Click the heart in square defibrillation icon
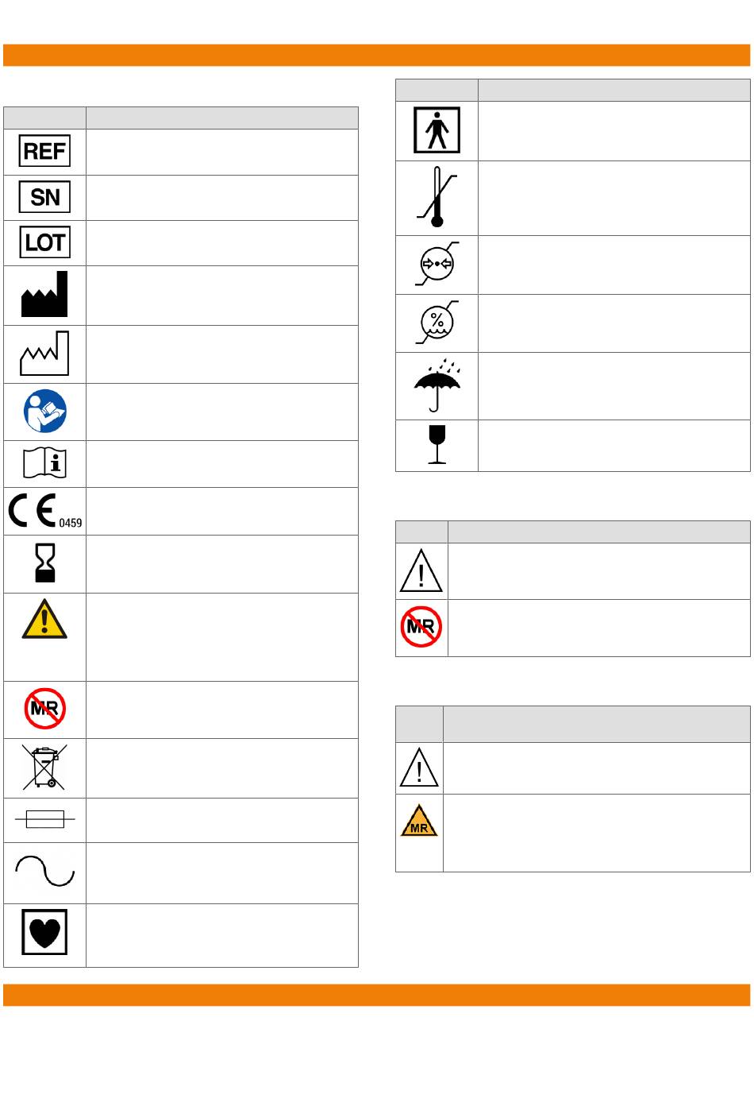 [44, 932]
